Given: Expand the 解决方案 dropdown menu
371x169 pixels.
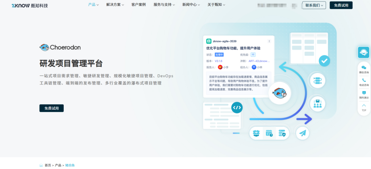Looking at the screenshot, I should (115, 5).
